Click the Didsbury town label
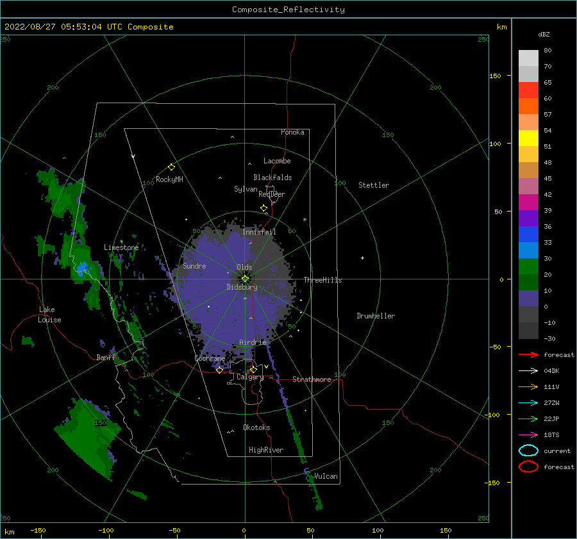This screenshot has height=539, width=577. (x=242, y=287)
